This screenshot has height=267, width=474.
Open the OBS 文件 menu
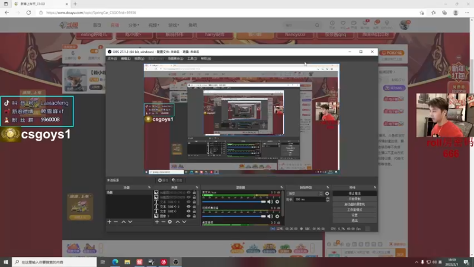point(112,59)
